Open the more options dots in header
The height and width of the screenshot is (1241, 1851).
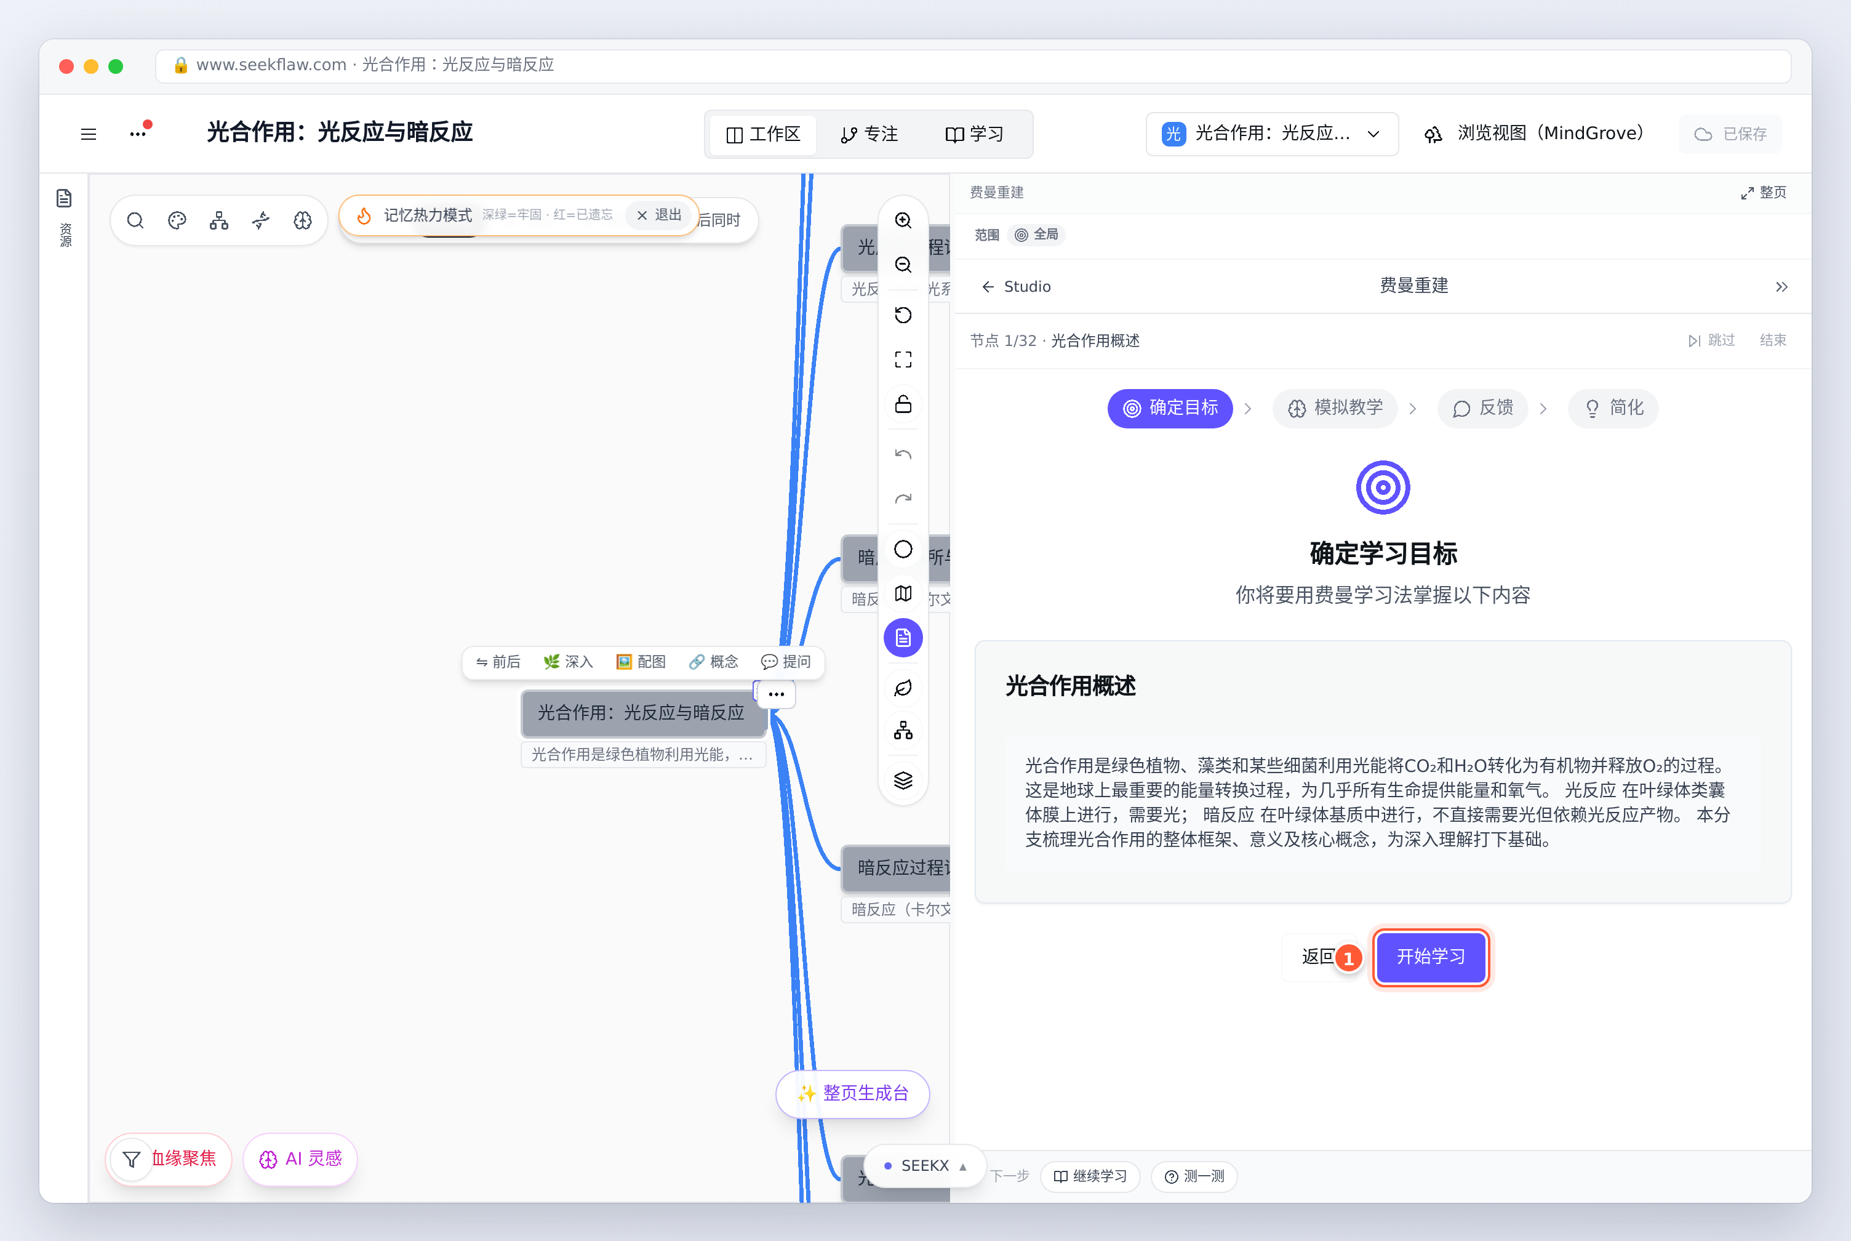coord(139,132)
